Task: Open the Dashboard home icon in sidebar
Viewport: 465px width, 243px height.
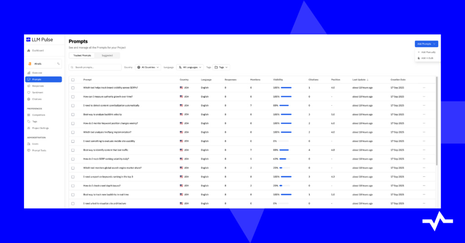Action: click(x=29, y=50)
